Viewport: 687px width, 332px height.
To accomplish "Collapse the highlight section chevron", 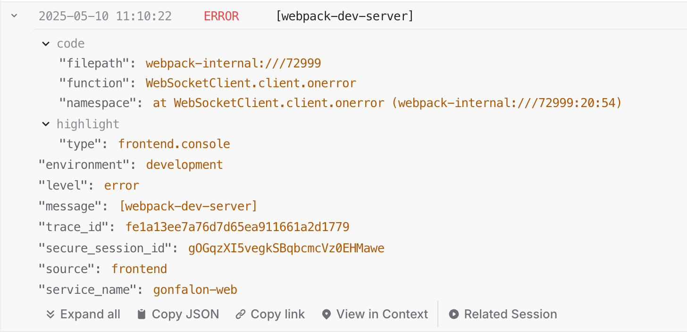I will point(46,124).
